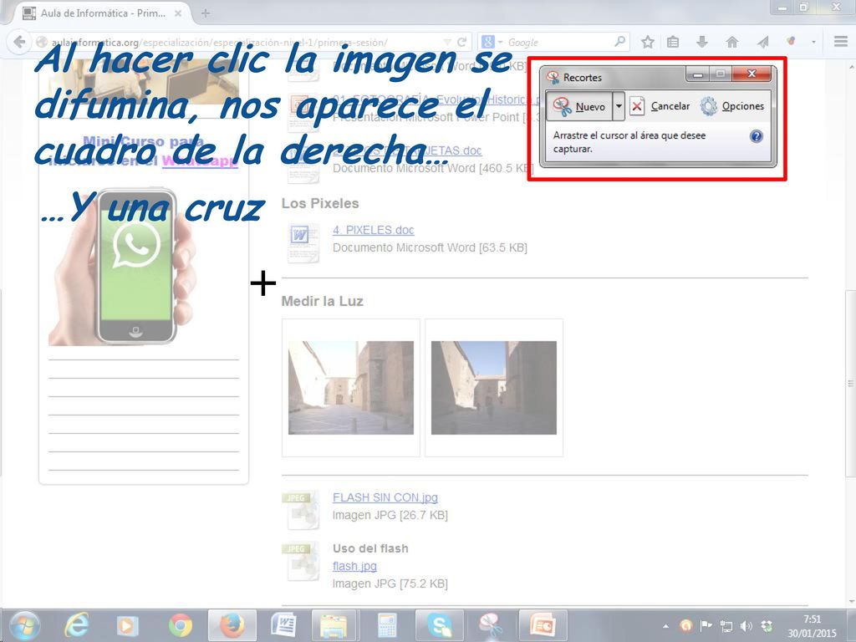Open the Firefox hamburger menu

(x=841, y=42)
